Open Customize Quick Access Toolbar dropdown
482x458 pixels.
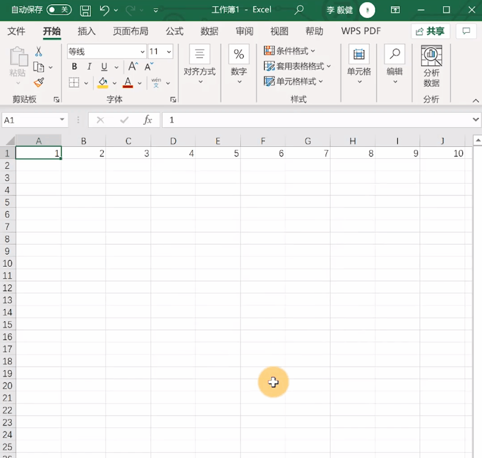tap(156, 11)
